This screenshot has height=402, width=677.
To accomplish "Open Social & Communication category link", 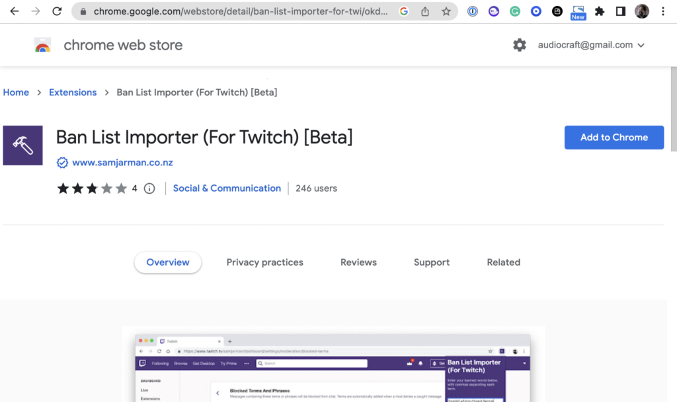I will coord(227,188).
